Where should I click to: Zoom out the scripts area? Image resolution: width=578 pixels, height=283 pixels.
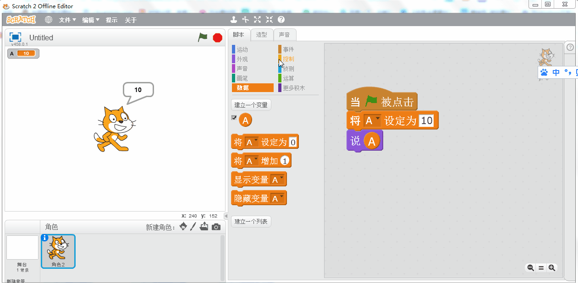pos(530,268)
